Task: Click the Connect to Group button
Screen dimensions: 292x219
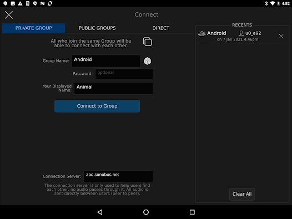Action: pyautogui.click(x=97, y=106)
